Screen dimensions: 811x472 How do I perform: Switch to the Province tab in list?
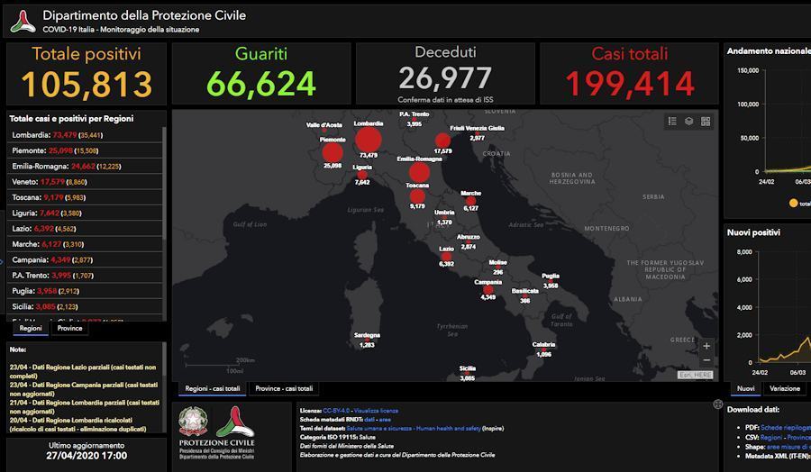[69, 329]
